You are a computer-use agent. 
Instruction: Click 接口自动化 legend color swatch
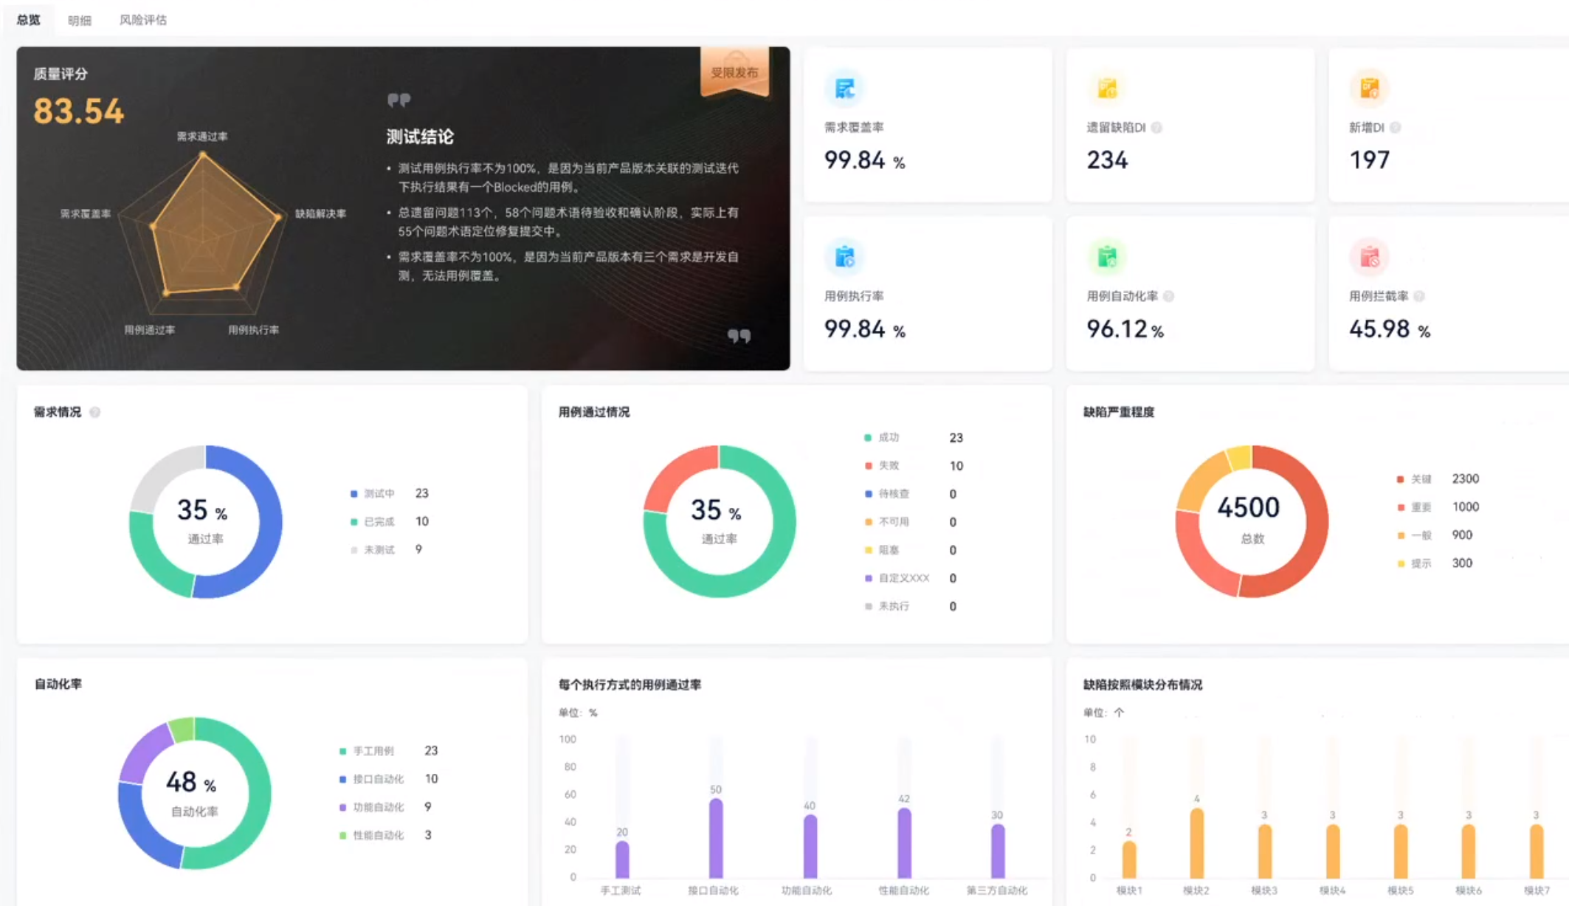coord(342,779)
